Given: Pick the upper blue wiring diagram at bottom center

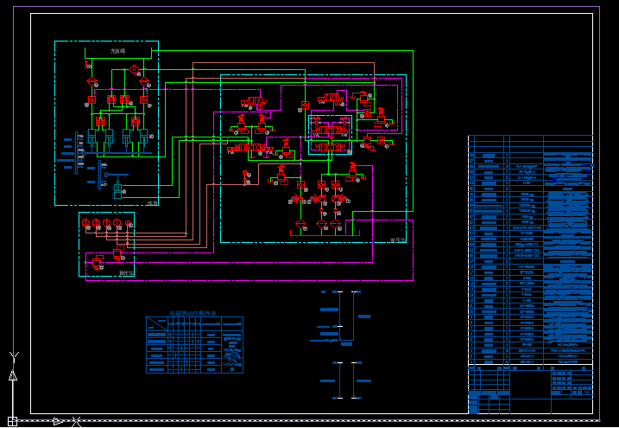Looking at the screenshot, I should coord(341,316).
